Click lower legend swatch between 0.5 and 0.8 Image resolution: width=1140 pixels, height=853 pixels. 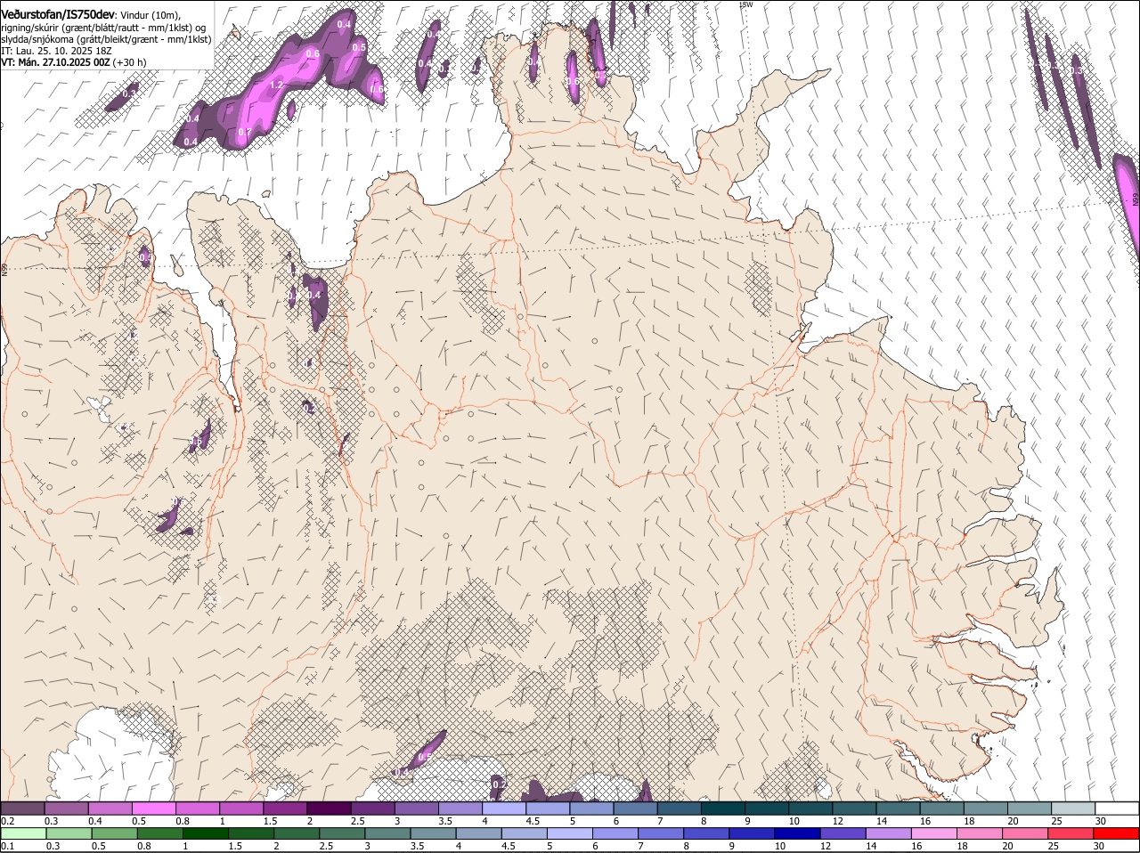pos(117,833)
